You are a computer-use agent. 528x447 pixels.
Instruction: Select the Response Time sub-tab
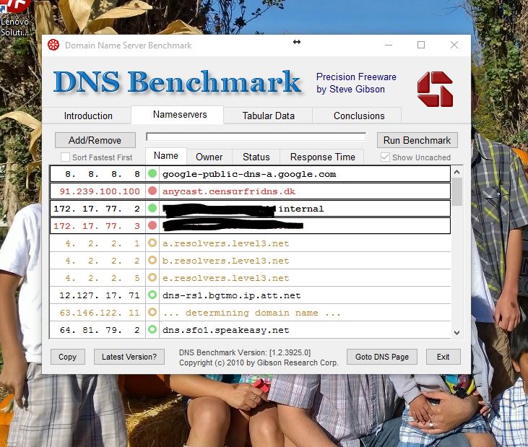pos(322,157)
